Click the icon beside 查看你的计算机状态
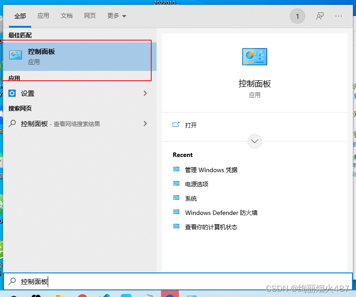356x297 pixels. click(x=176, y=226)
